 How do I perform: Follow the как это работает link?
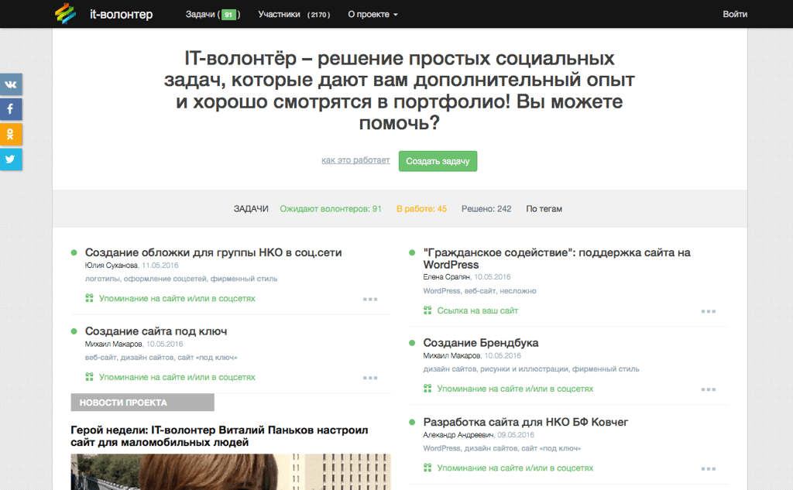pos(355,160)
